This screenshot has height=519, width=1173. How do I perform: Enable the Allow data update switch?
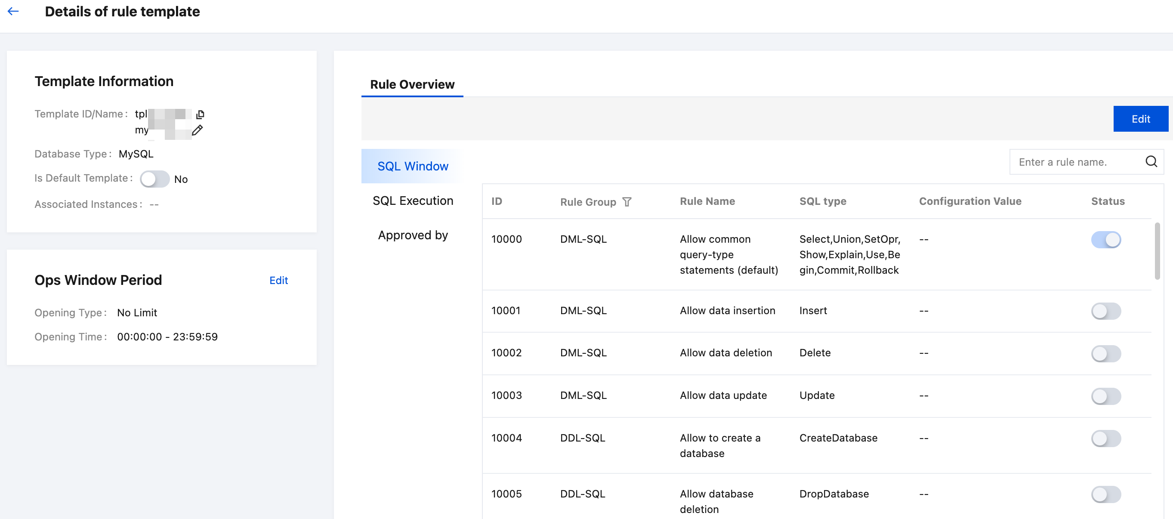1105,395
